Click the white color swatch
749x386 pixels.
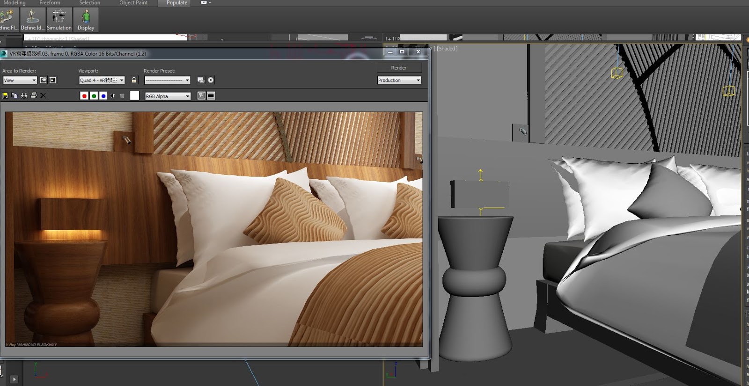(134, 96)
